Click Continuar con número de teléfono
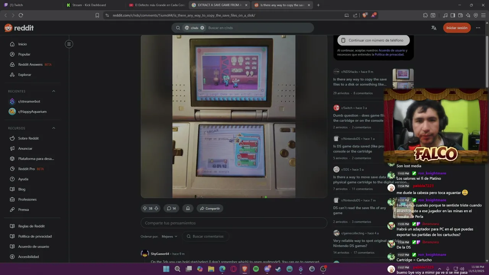Image resolution: width=489 pixels, height=275 pixels. click(x=373, y=40)
